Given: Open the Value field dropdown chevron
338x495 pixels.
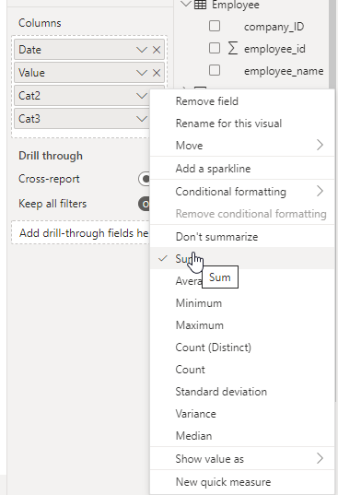Looking at the screenshot, I should [142, 73].
